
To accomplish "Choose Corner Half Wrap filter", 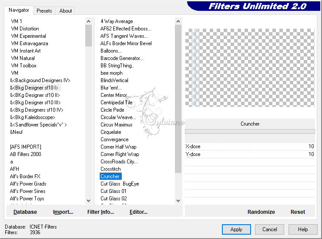I will tap(118, 147).
